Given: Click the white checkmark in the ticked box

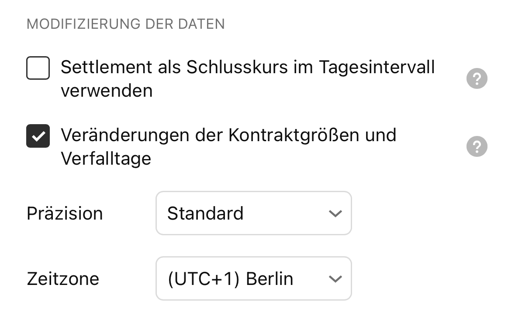Looking at the screenshot, I should coord(38,136).
